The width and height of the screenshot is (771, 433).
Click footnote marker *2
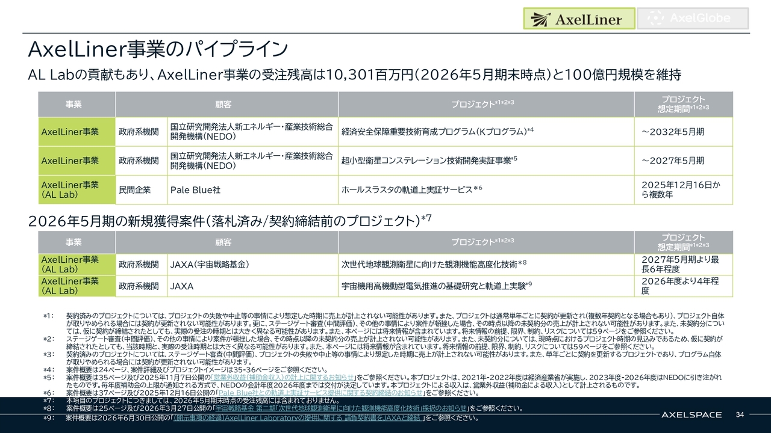[48, 339]
